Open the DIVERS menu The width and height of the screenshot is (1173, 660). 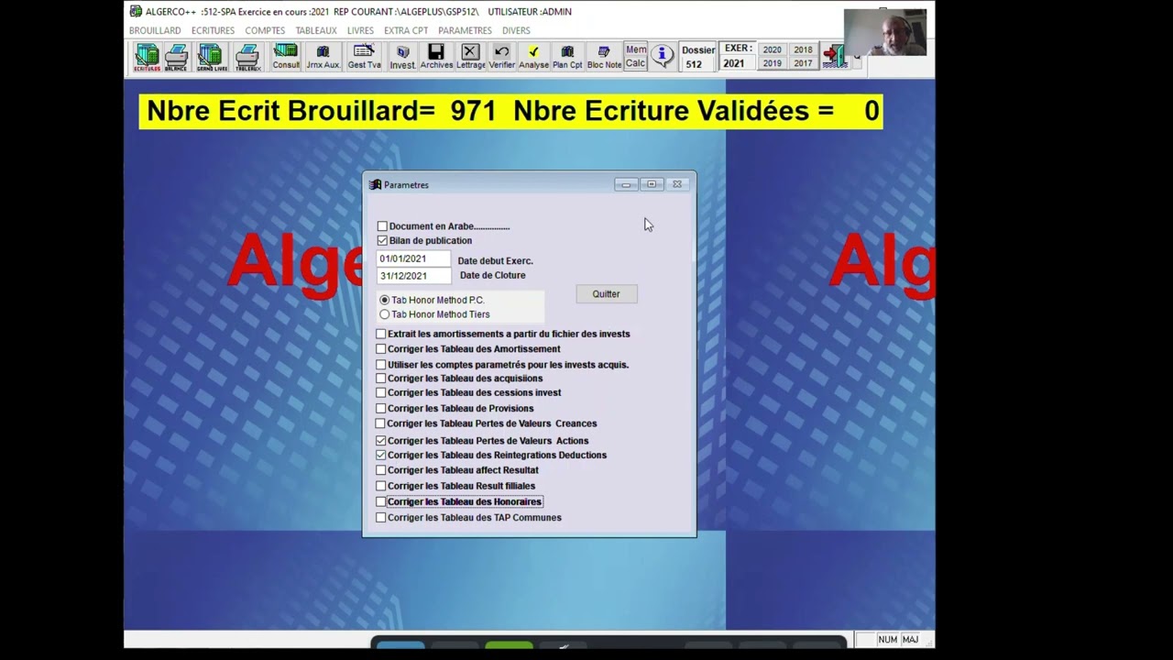(x=516, y=30)
